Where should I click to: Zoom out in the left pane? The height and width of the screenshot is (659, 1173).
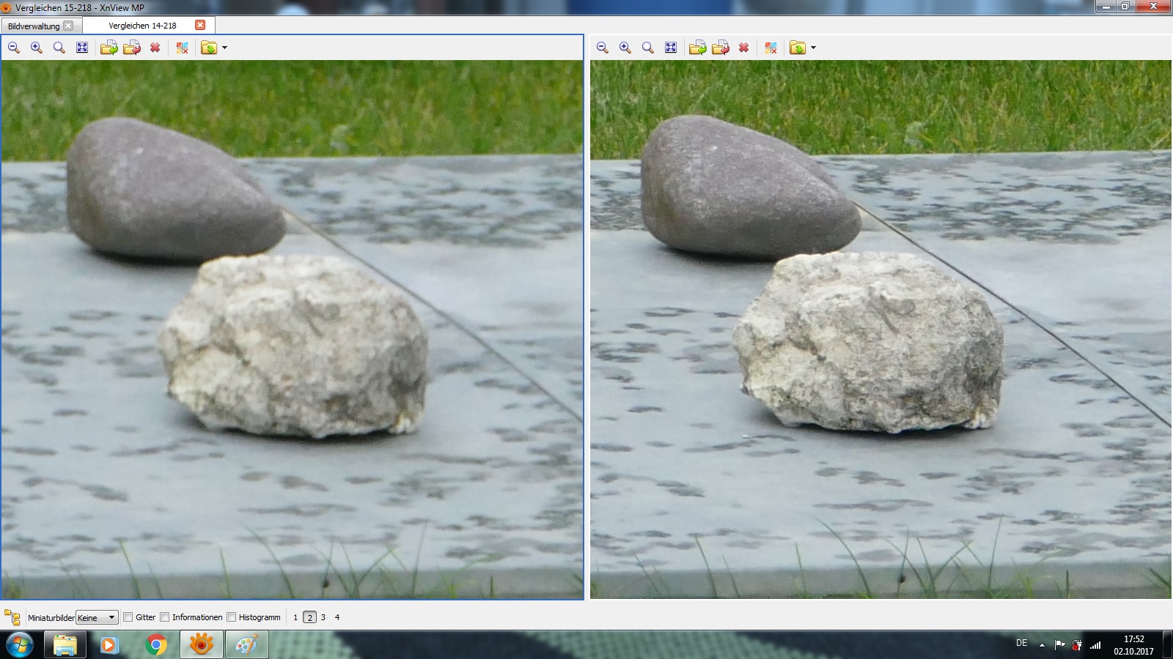[x=14, y=48]
